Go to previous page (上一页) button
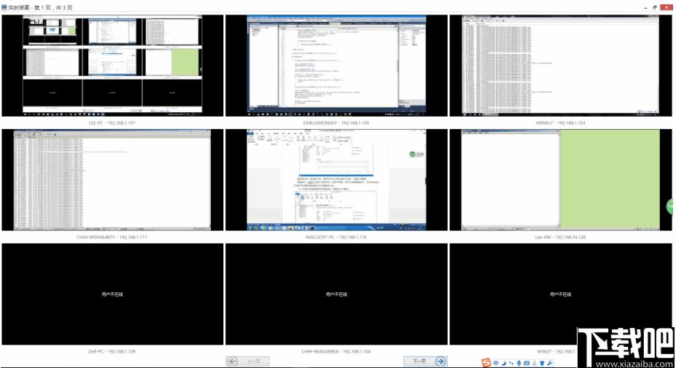The height and width of the screenshot is (368, 676). [x=248, y=361]
